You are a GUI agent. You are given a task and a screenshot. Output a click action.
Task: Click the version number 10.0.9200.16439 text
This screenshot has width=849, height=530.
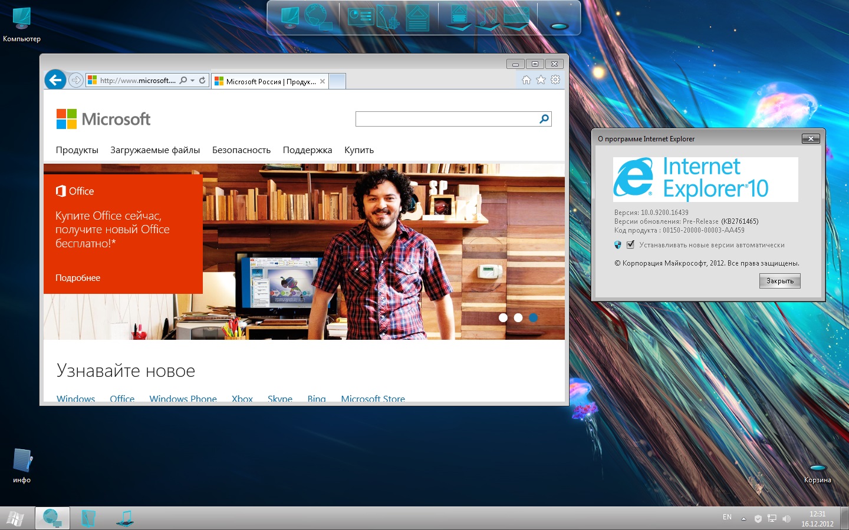coord(664,213)
